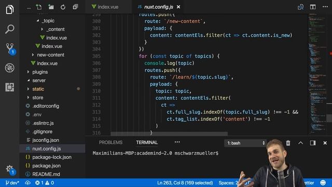The image size is (332, 187).
Task: Collapse the server folder
Action: 39,81
